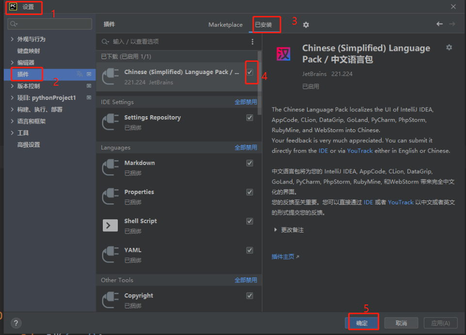The width and height of the screenshot is (466, 335).
Task: Toggle the Copyright plugin checkbox
Action: [250, 295]
